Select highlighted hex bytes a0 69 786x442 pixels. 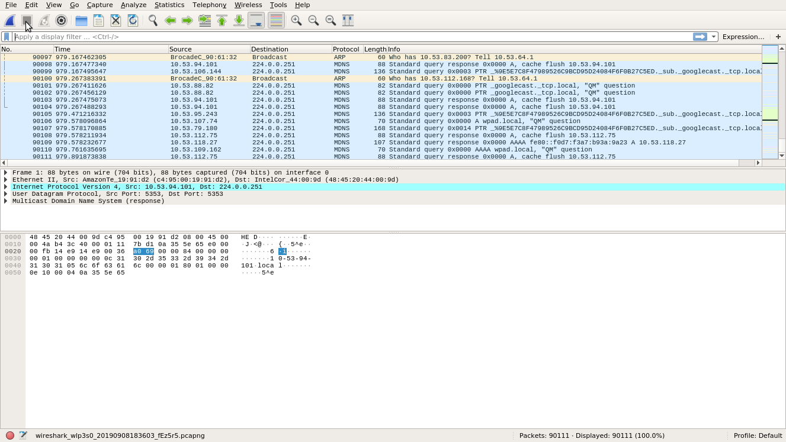(143, 251)
